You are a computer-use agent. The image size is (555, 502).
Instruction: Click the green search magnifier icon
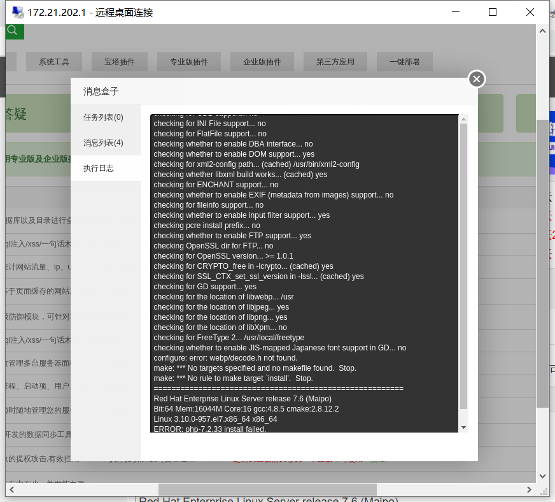coord(13,31)
